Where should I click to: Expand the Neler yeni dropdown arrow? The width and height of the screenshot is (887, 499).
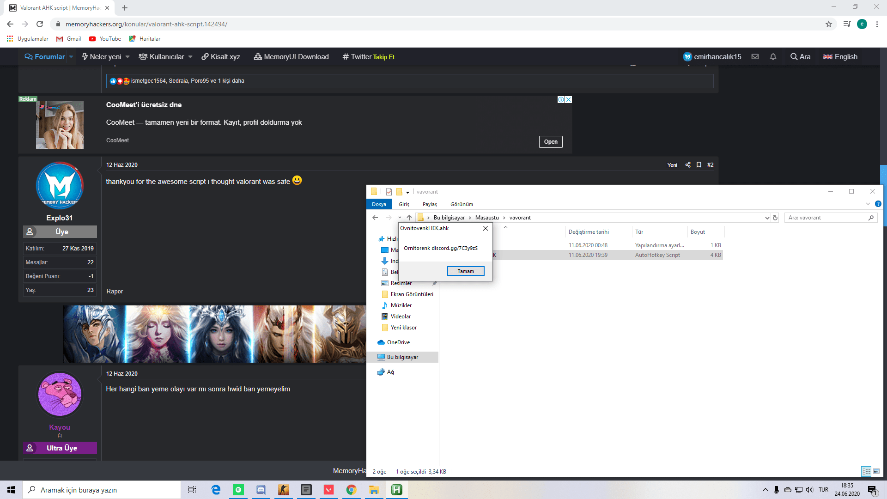coord(128,57)
